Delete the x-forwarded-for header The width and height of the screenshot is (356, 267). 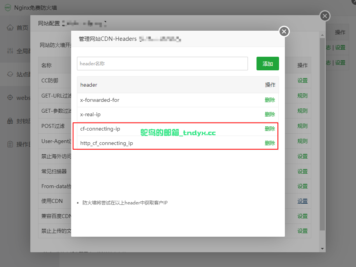pyautogui.click(x=270, y=100)
